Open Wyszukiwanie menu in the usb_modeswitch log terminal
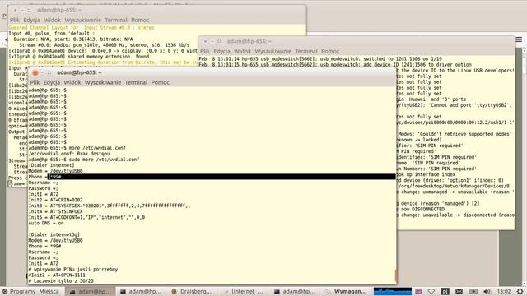Screen dimensions: 527x296 (x=273, y=51)
